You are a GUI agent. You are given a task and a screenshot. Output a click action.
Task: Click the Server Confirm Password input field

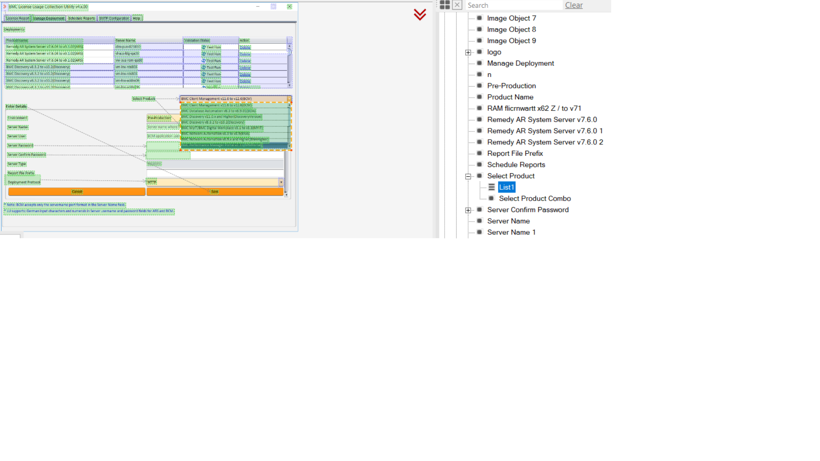(x=215, y=155)
